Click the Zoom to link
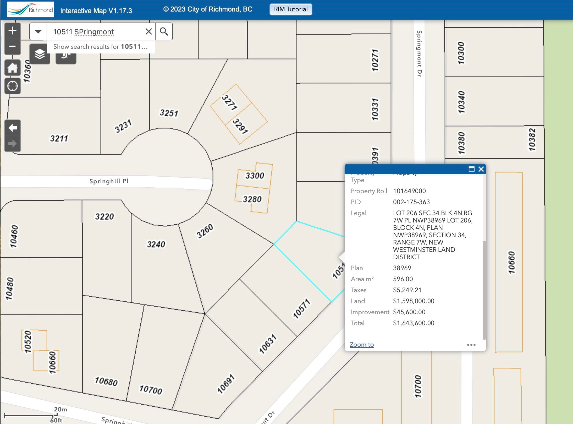 click(362, 345)
